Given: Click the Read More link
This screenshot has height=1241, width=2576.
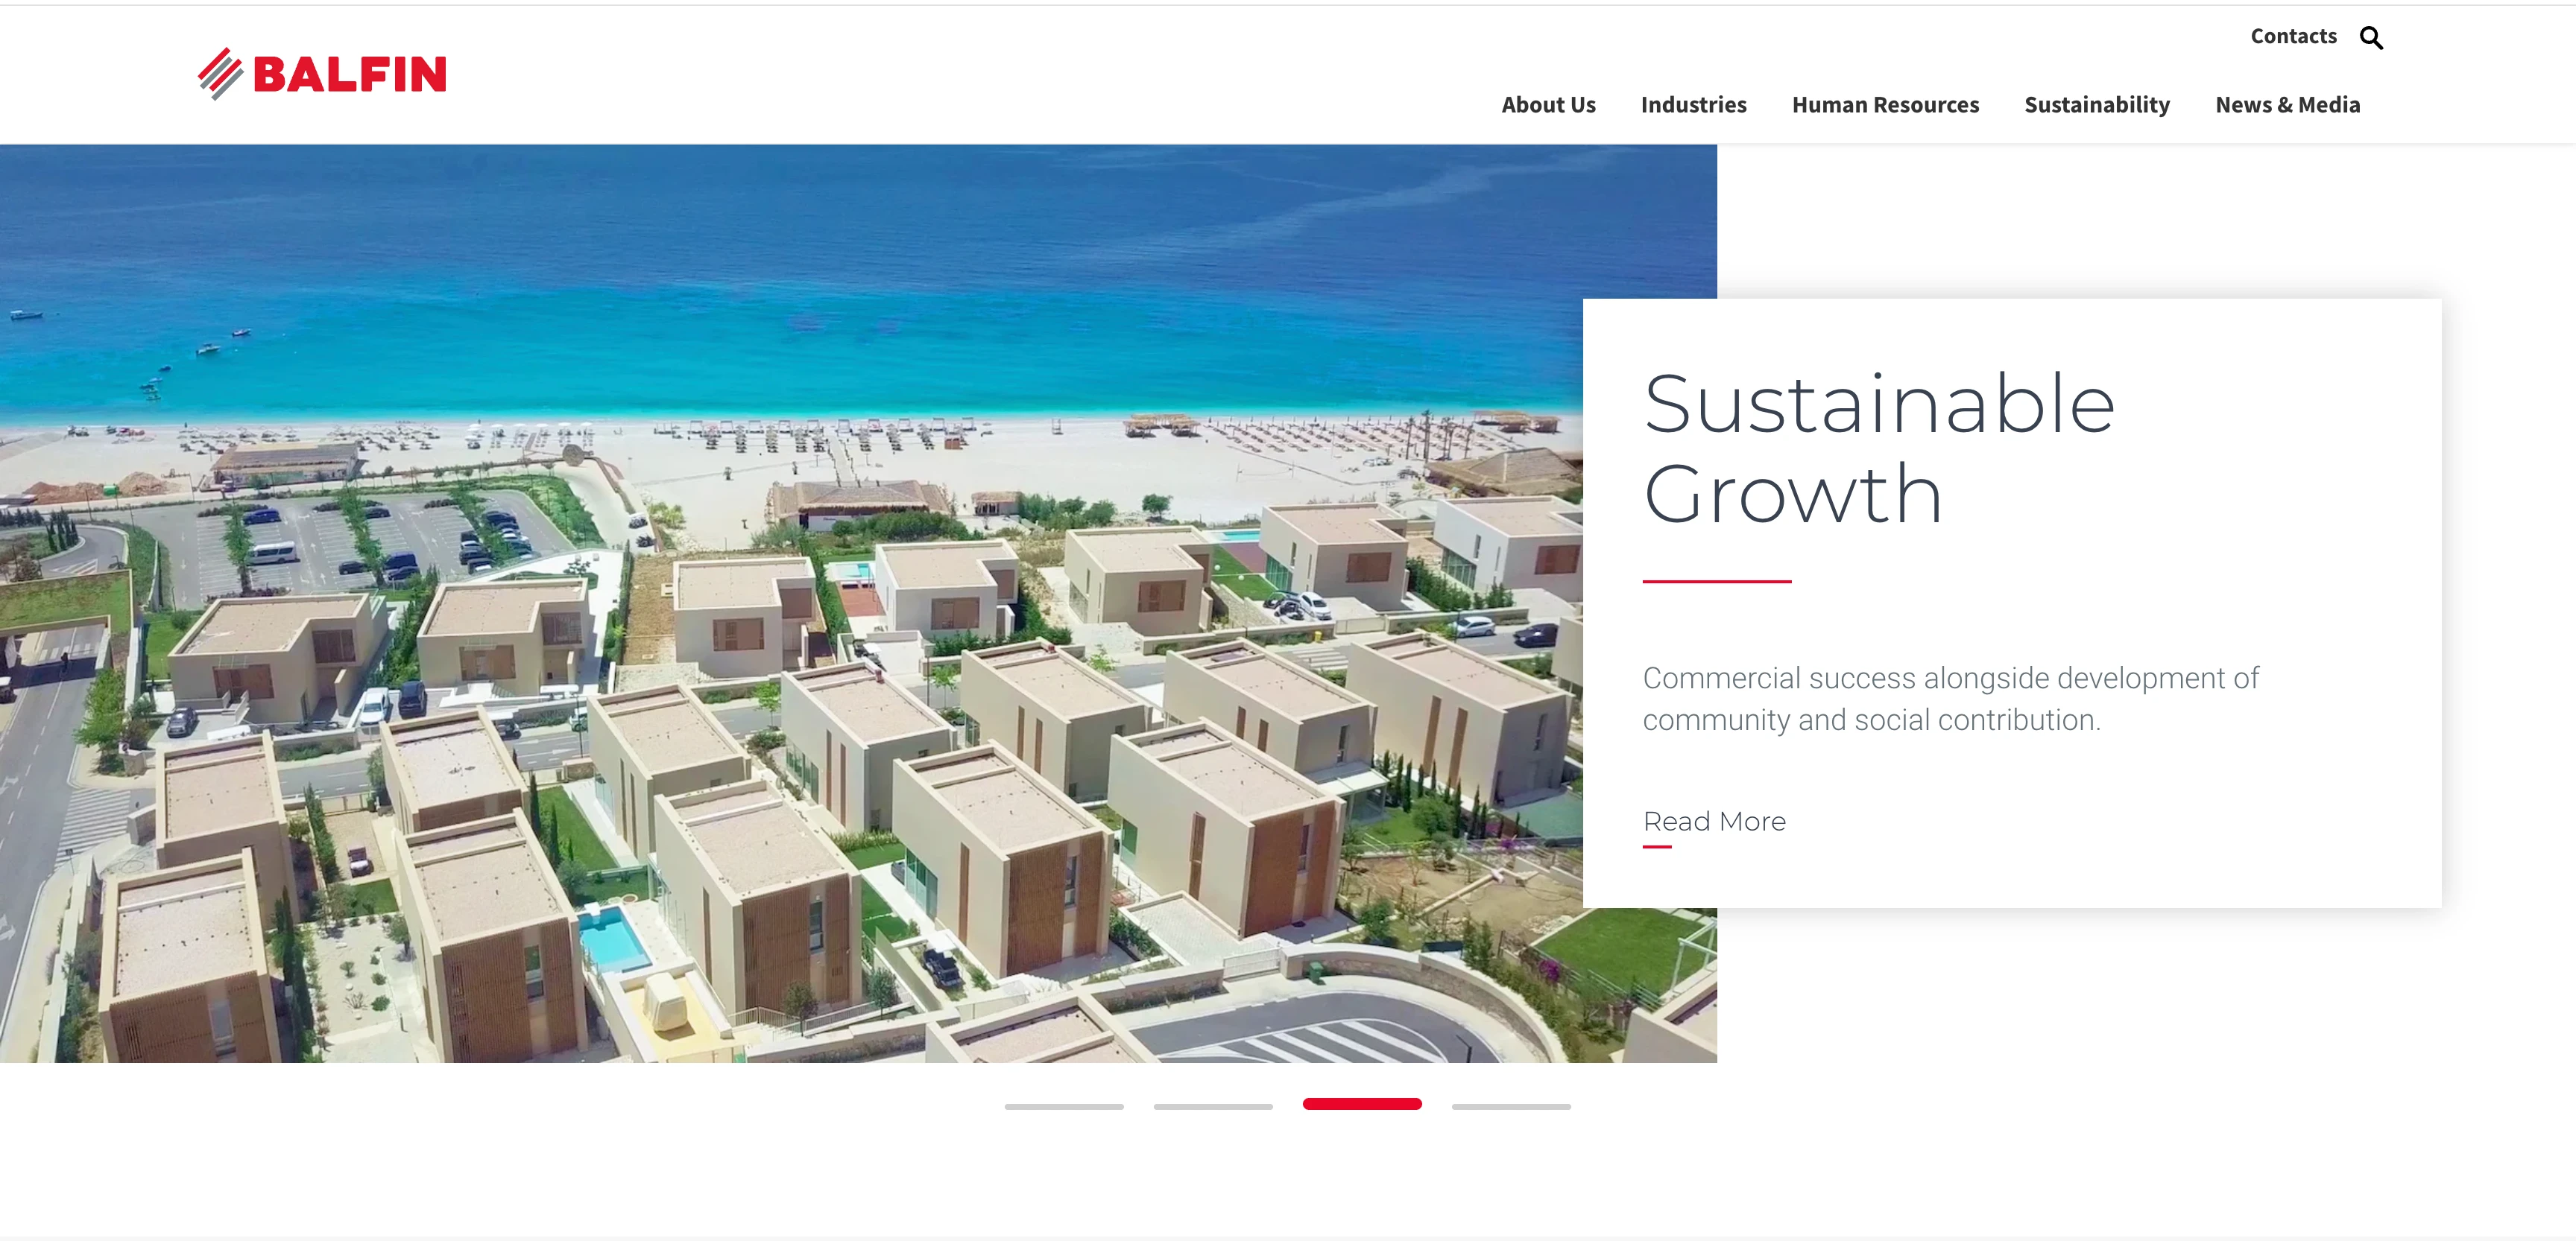Looking at the screenshot, I should 1714,822.
